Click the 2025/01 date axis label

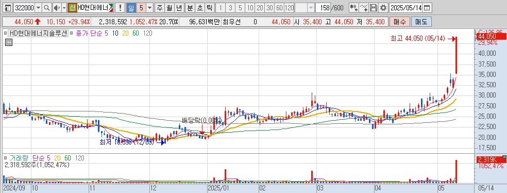click(x=218, y=188)
